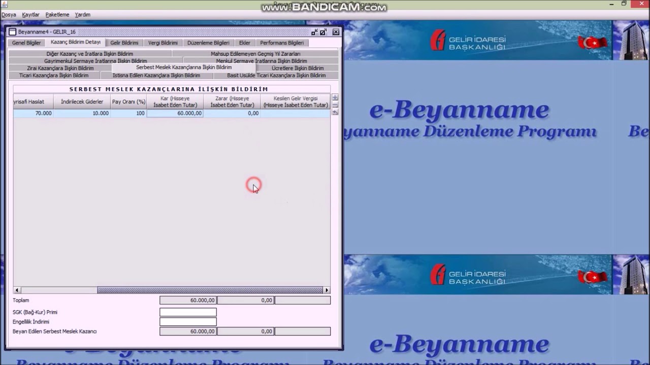The image size is (650, 365).
Task: Click the Kesilen Gelir Vergisi column header
Action: (295, 101)
